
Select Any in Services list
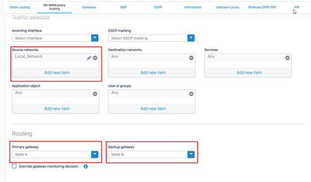(x=211, y=57)
